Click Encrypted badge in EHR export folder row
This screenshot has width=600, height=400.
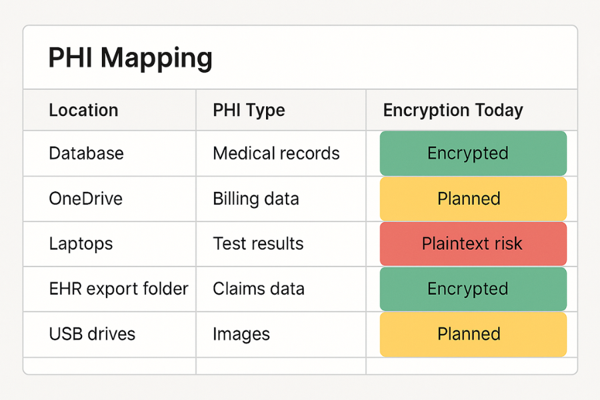(473, 289)
